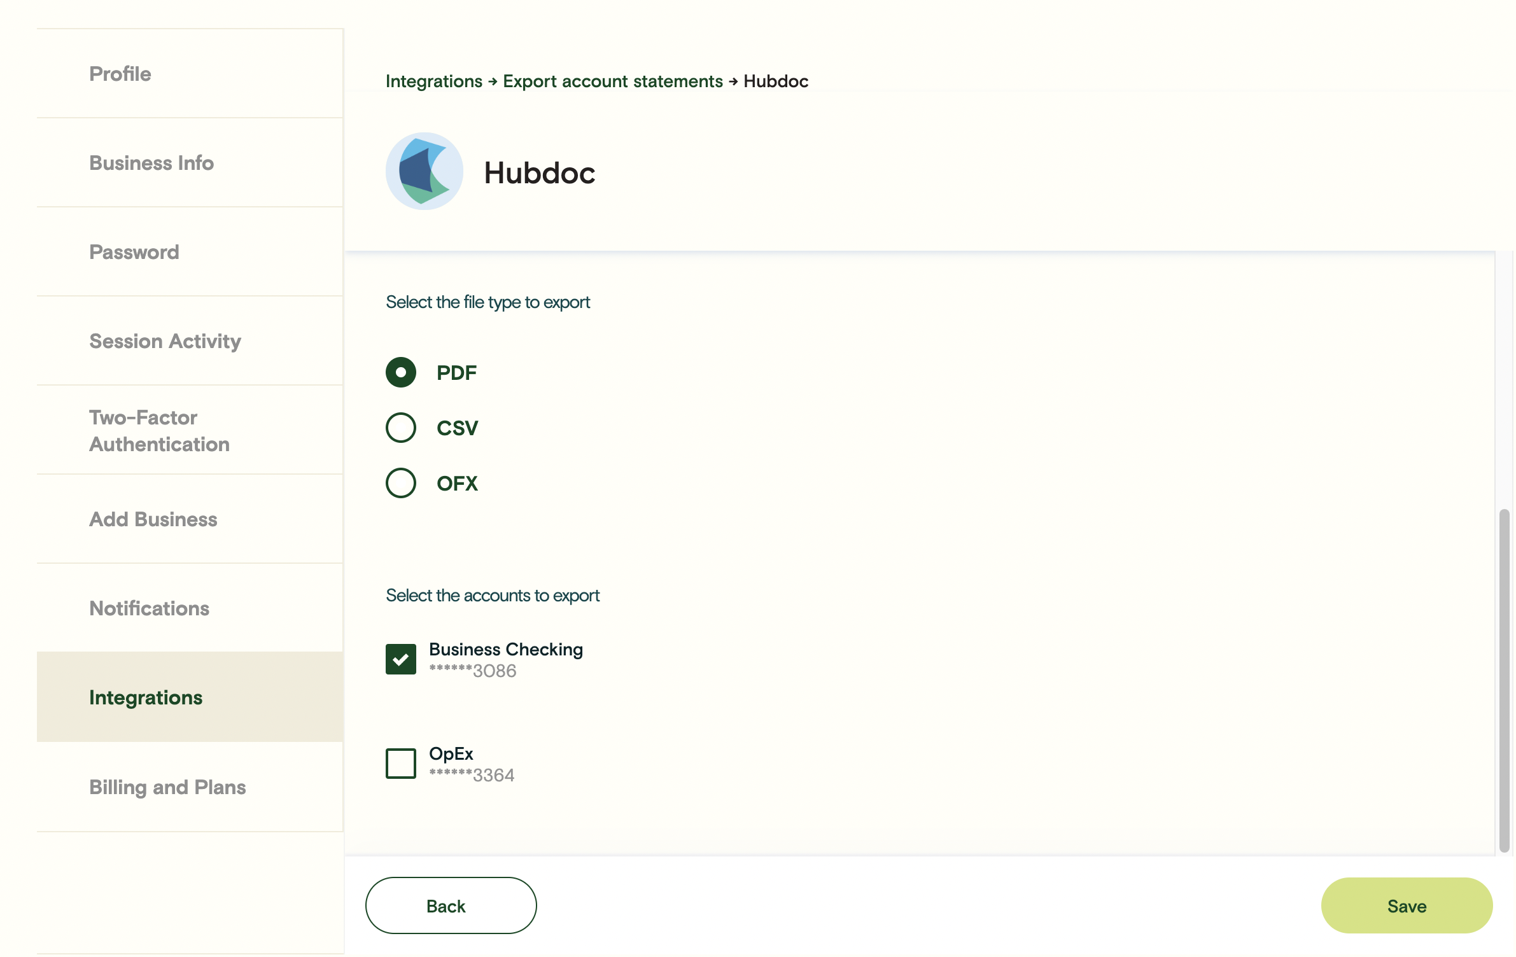The height and width of the screenshot is (957, 1516).
Task: View Session Activity
Action: coord(164,341)
